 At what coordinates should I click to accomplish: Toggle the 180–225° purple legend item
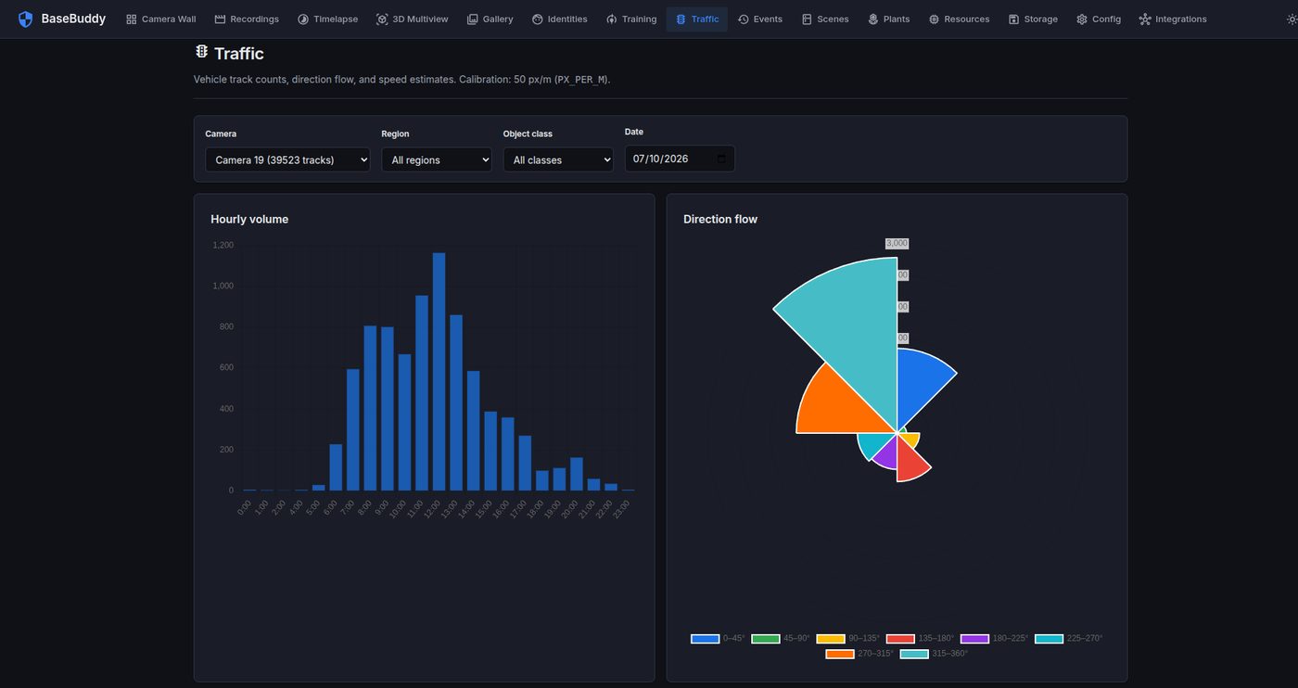[994, 639]
